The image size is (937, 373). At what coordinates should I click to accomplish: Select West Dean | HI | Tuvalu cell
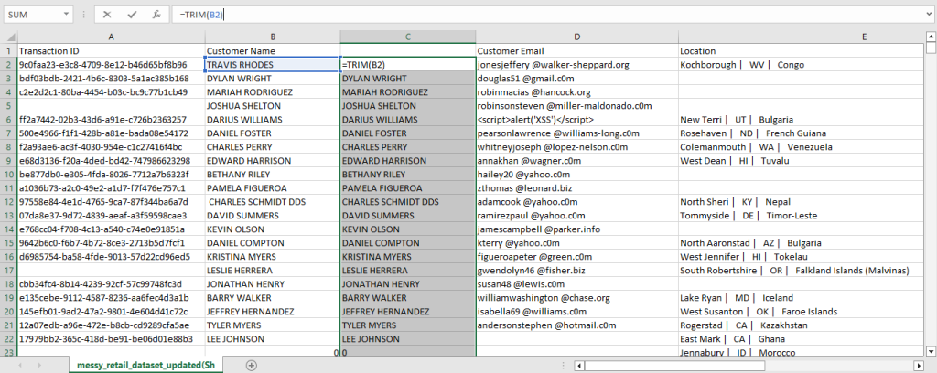[801, 161]
